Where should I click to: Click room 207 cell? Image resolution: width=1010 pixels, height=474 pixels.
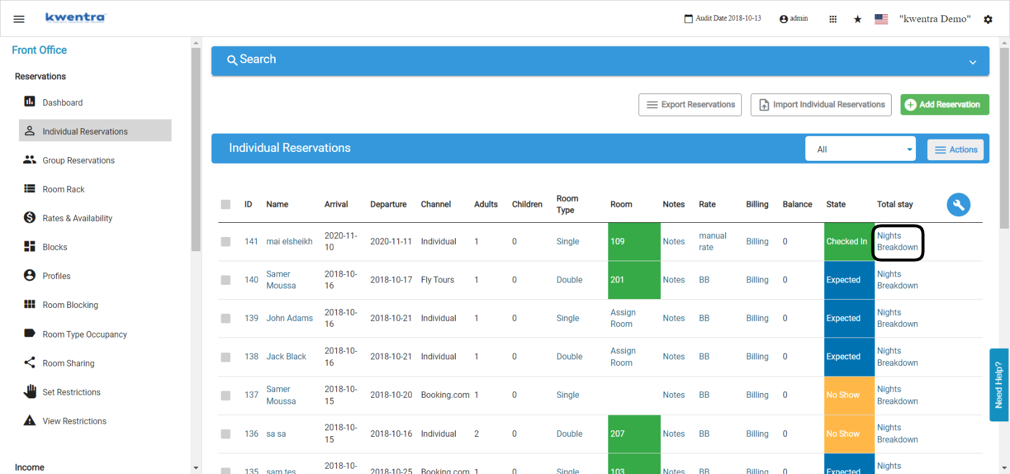(x=634, y=434)
